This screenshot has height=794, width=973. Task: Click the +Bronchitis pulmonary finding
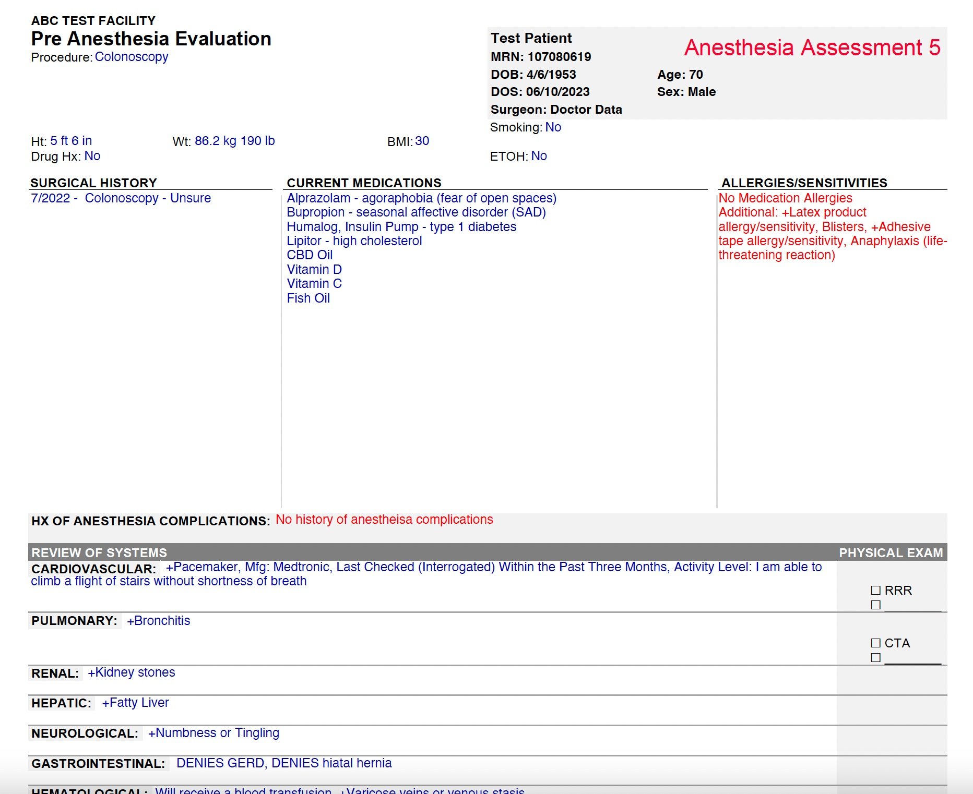159,621
